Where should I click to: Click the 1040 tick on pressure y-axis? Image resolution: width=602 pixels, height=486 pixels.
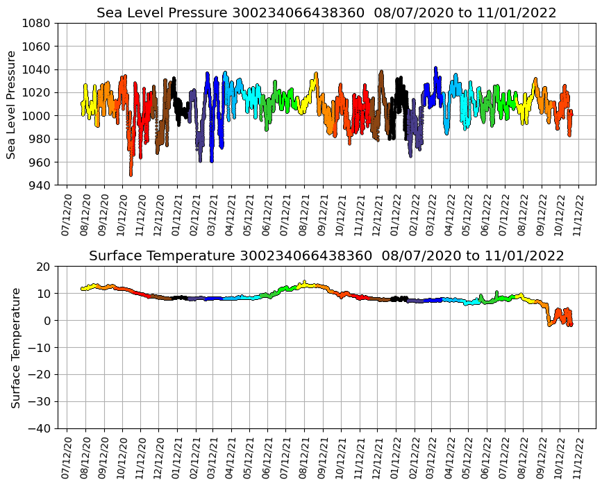35,69
